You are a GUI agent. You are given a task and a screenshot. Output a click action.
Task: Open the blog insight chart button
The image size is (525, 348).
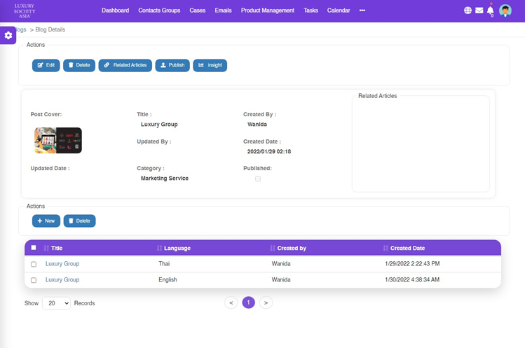pyautogui.click(x=210, y=65)
